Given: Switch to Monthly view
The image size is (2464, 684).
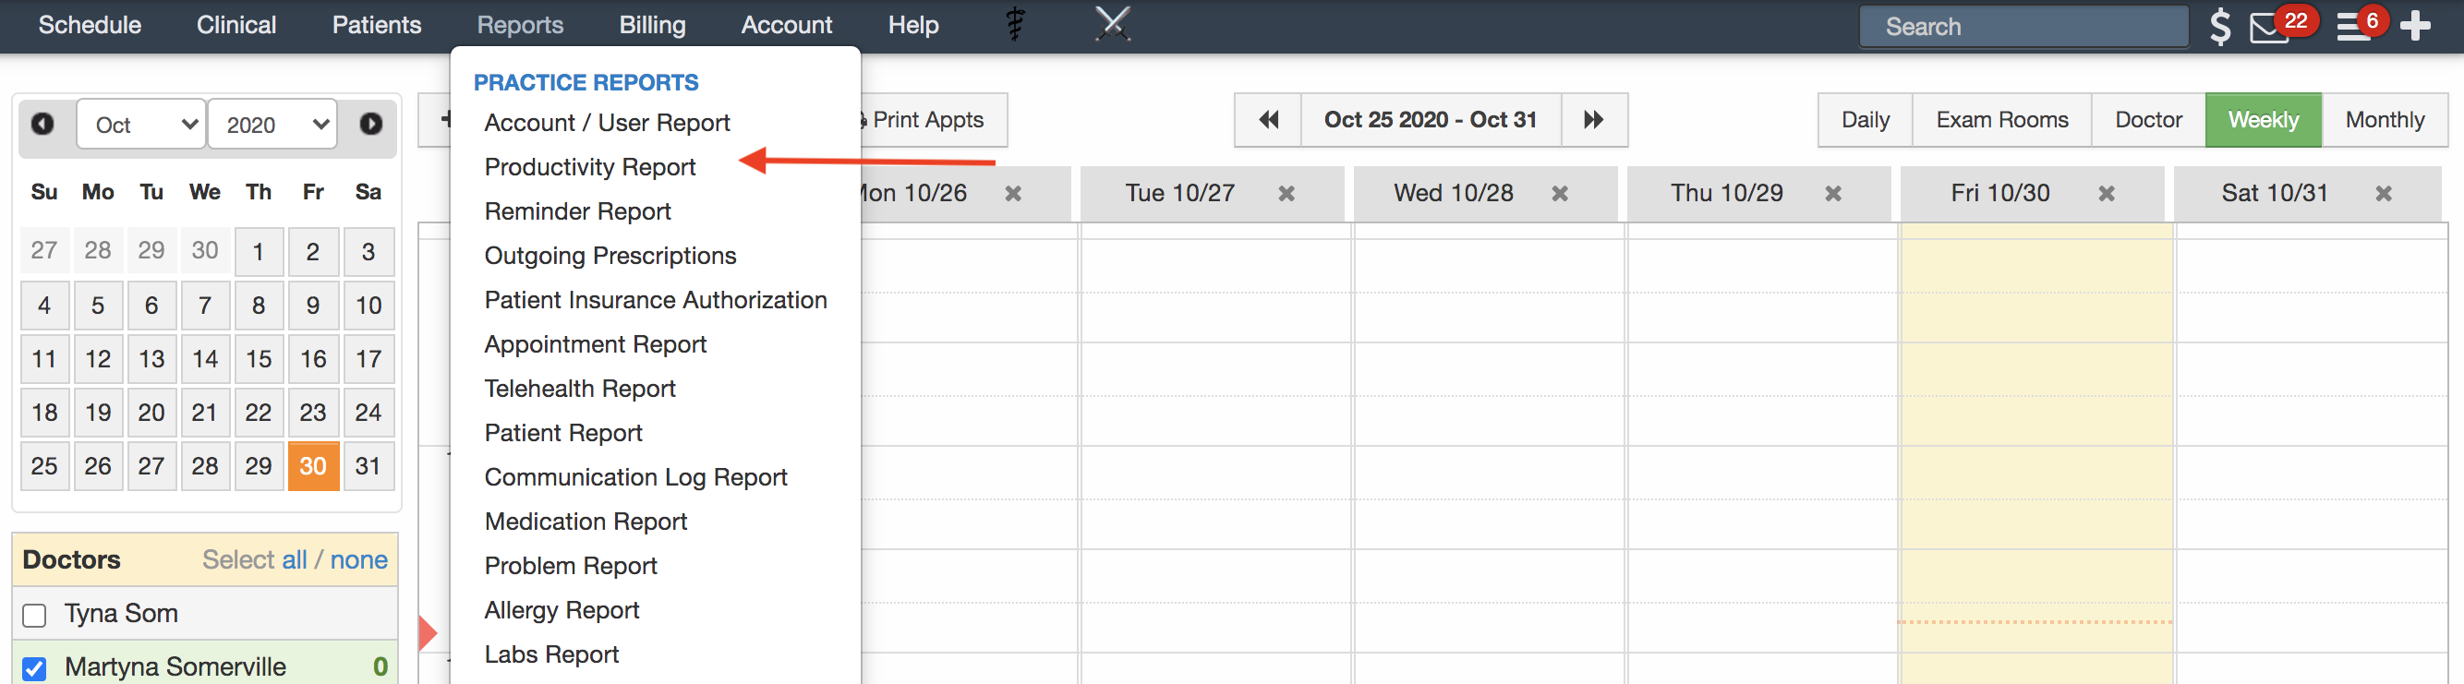Looking at the screenshot, I should click(x=2384, y=120).
